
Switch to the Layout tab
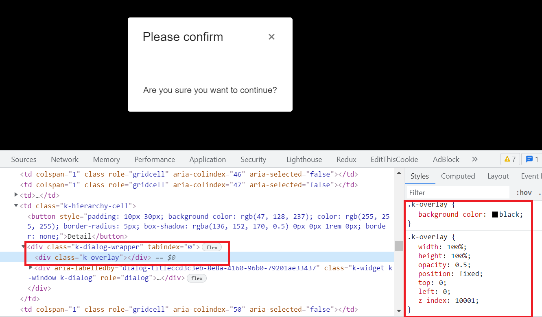click(x=498, y=176)
